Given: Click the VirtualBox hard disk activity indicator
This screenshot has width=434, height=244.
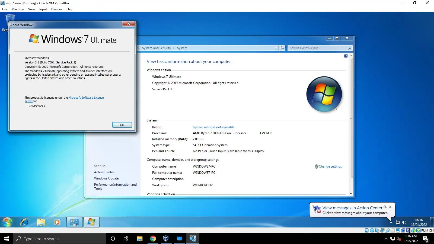Looking at the screenshot, I should 367,230.
